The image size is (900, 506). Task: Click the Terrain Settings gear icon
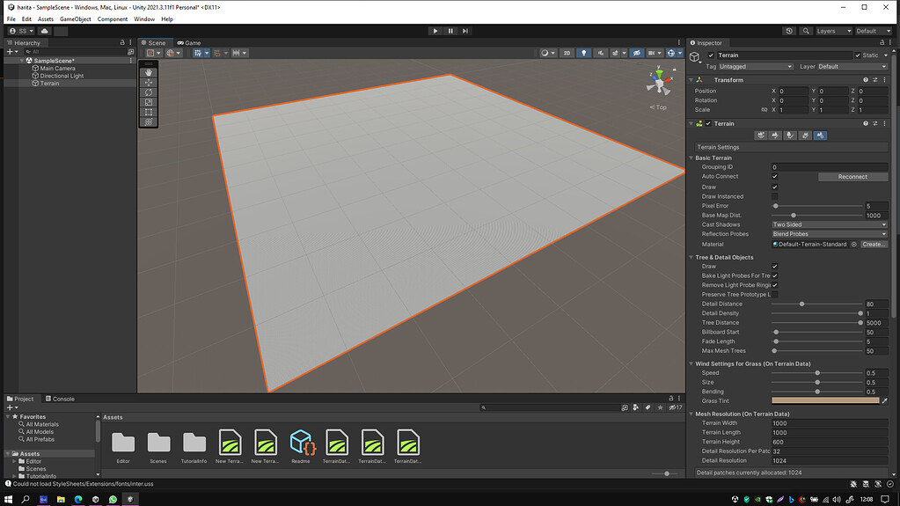820,136
